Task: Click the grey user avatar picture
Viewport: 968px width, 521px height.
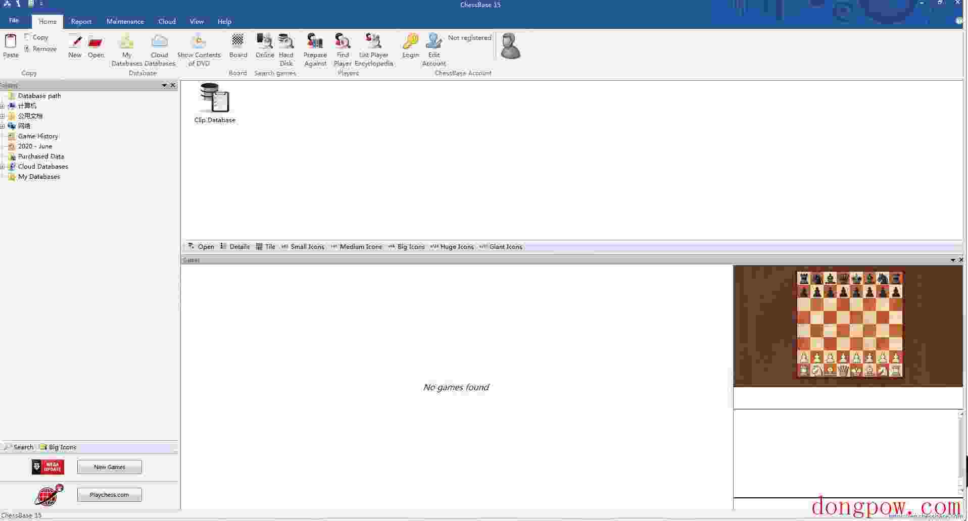Action: coord(510,46)
